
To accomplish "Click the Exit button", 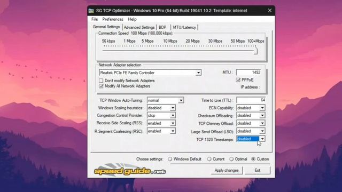I will tap(258, 171).
